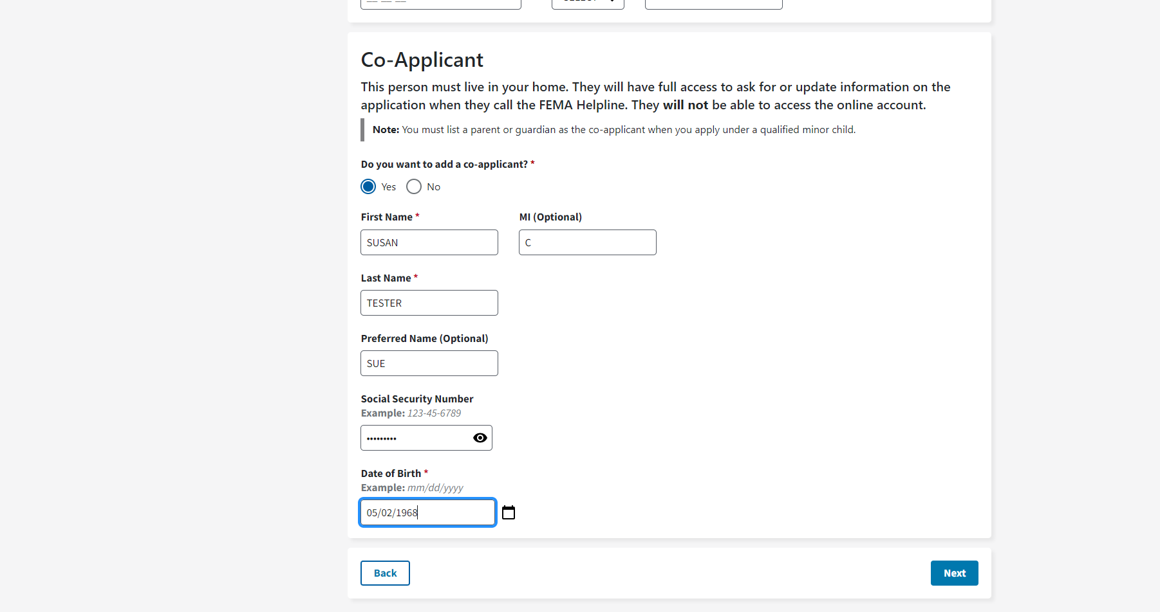Click the Co-Applicant section heading

click(x=422, y=60)
